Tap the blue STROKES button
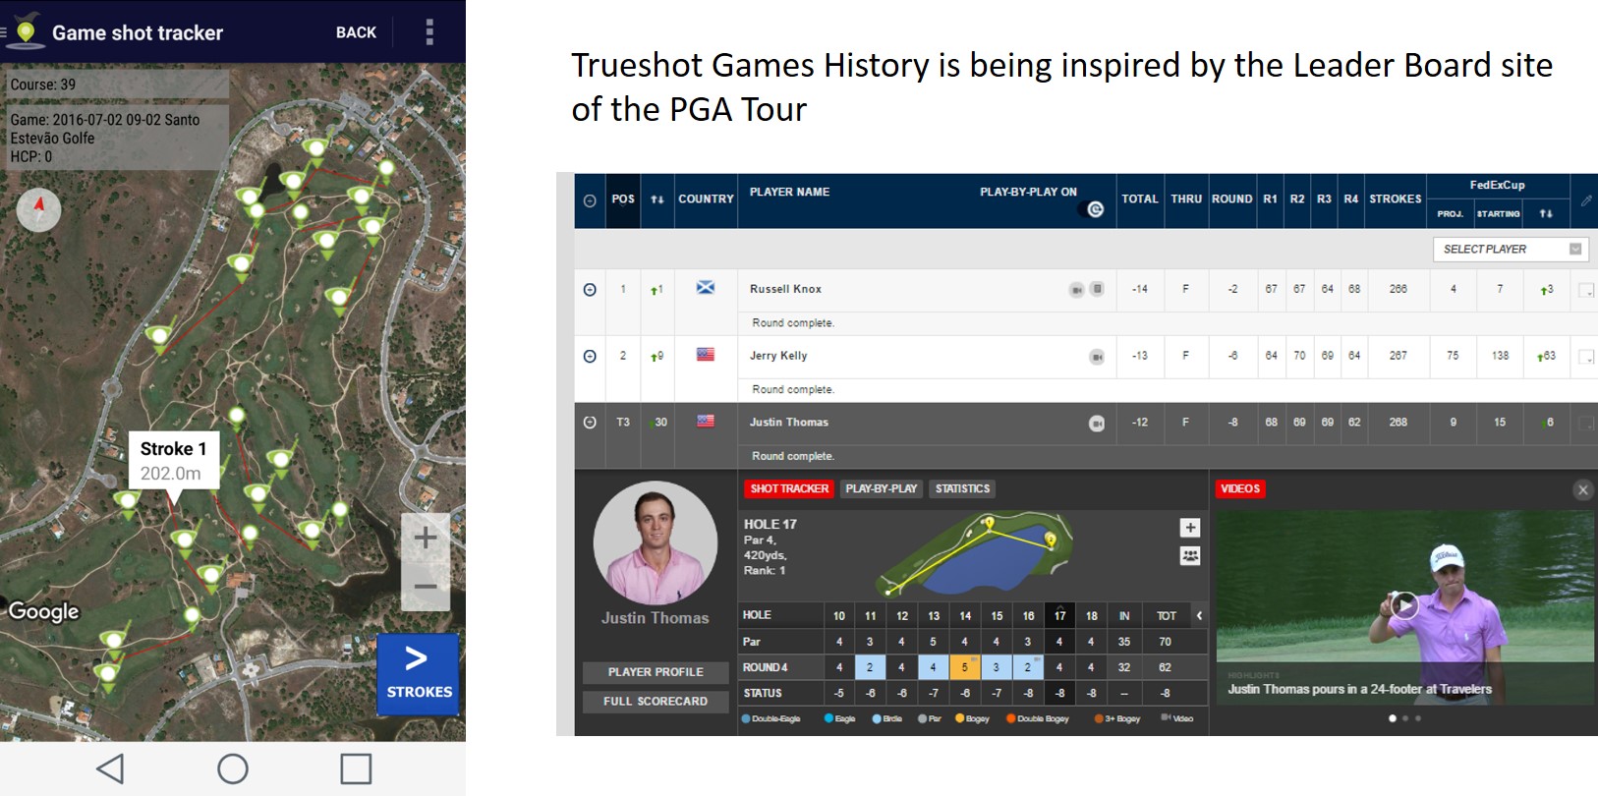 point(418,674)
